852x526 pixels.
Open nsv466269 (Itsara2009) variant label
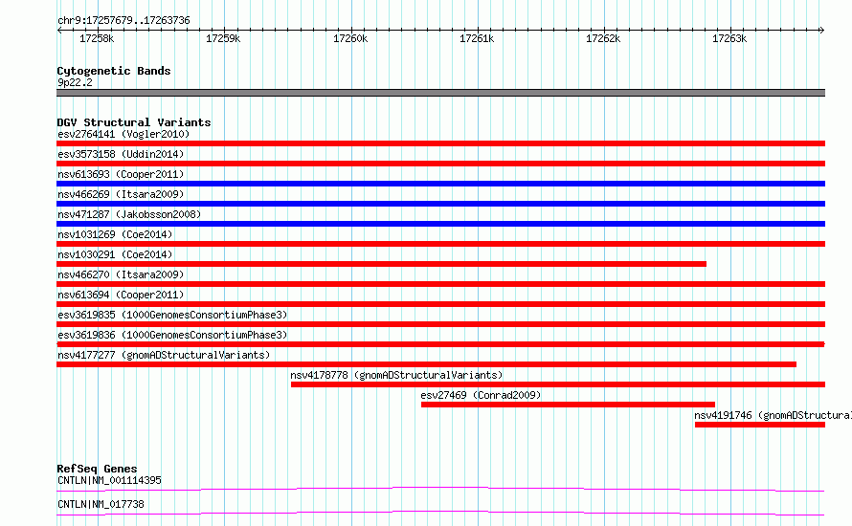(121, 194)
